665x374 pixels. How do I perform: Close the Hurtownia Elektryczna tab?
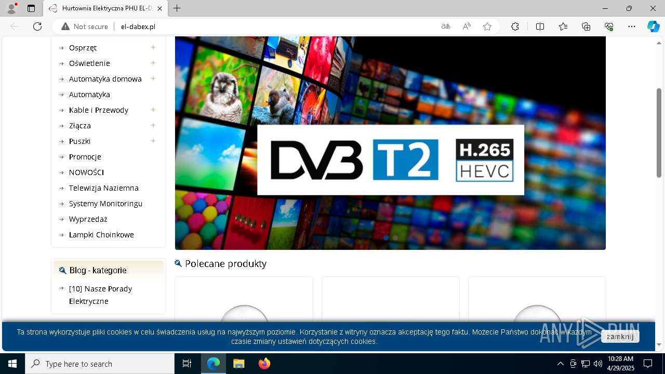coord(159,8)
